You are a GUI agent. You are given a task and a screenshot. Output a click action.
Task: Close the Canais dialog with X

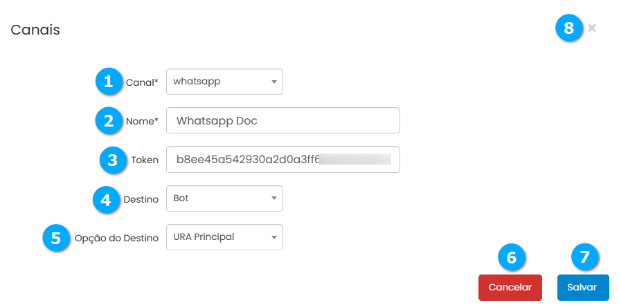tap(592, 28)
